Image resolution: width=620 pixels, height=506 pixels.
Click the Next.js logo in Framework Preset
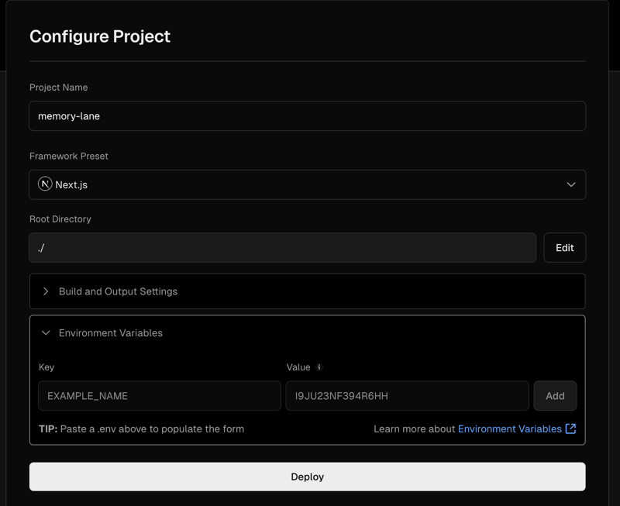click(x=45, y=184)
